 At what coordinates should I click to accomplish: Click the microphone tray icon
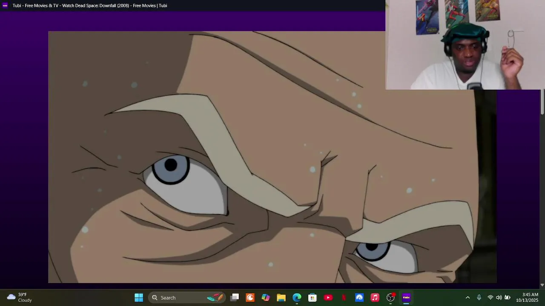479,297
